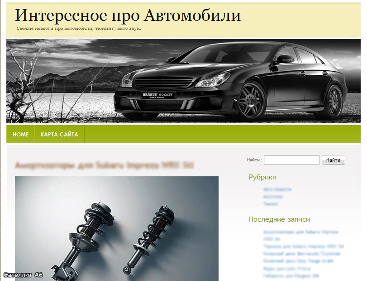Click the Рубрики sidebar heading
Screen dimensions: 367x281
click(x=262, y=177)
